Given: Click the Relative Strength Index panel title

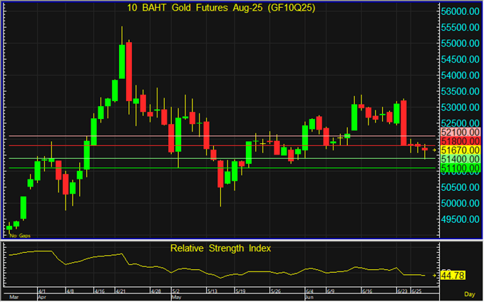Looking at the screenshot, I should click(x=220, y=249).
